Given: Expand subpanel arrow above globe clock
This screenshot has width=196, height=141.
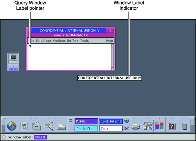Looking at the screenshot, I should 11,118.
